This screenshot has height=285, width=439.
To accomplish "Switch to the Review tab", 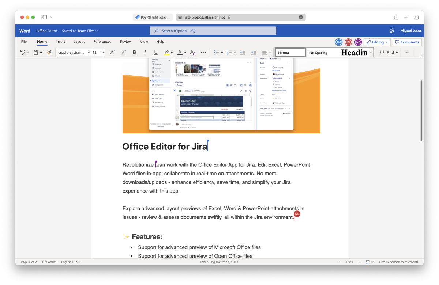I will (x=126, y=42).
